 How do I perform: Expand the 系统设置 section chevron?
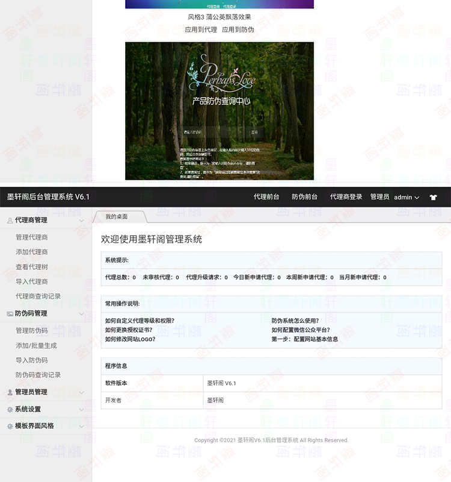(81, 410)
